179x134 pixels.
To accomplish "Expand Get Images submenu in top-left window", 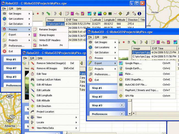I will pos(29,14).
